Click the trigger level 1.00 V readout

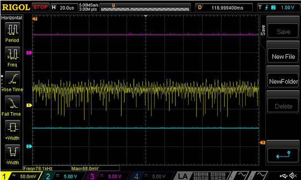pos(287,8)
